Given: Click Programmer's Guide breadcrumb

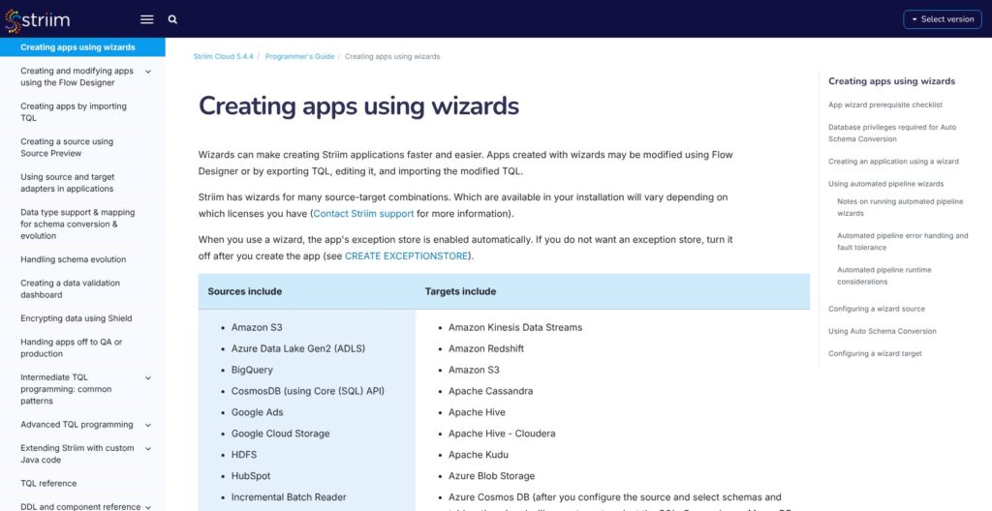Looking at the screenshot, I should [300, 56].
